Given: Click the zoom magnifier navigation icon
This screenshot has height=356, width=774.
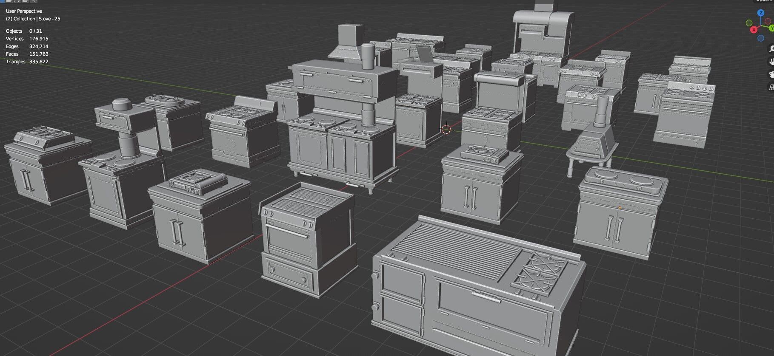Looking at the screenshot, I should pos(772,49).
